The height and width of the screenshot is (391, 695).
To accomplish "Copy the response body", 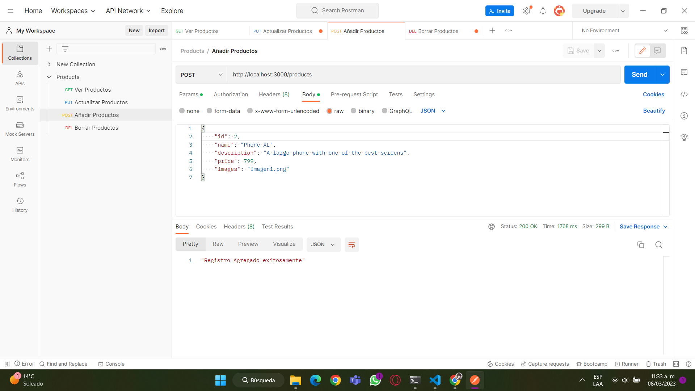I will 641,245.
